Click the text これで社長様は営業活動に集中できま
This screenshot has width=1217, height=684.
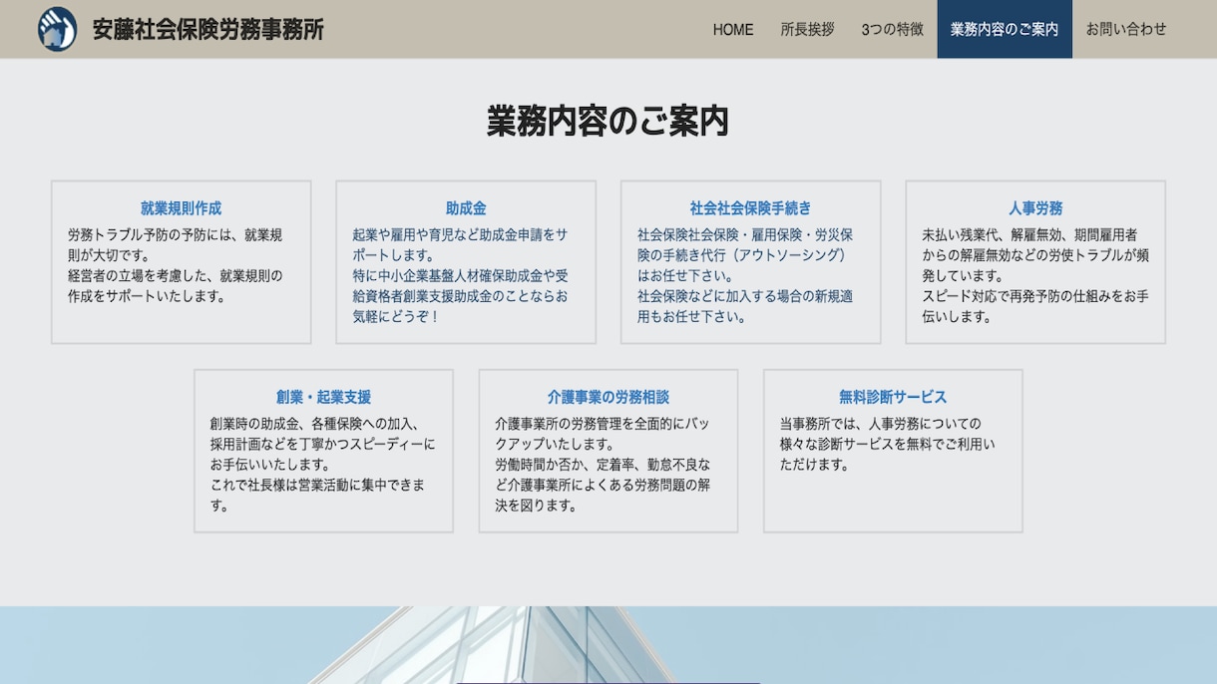tap(318, 485)
